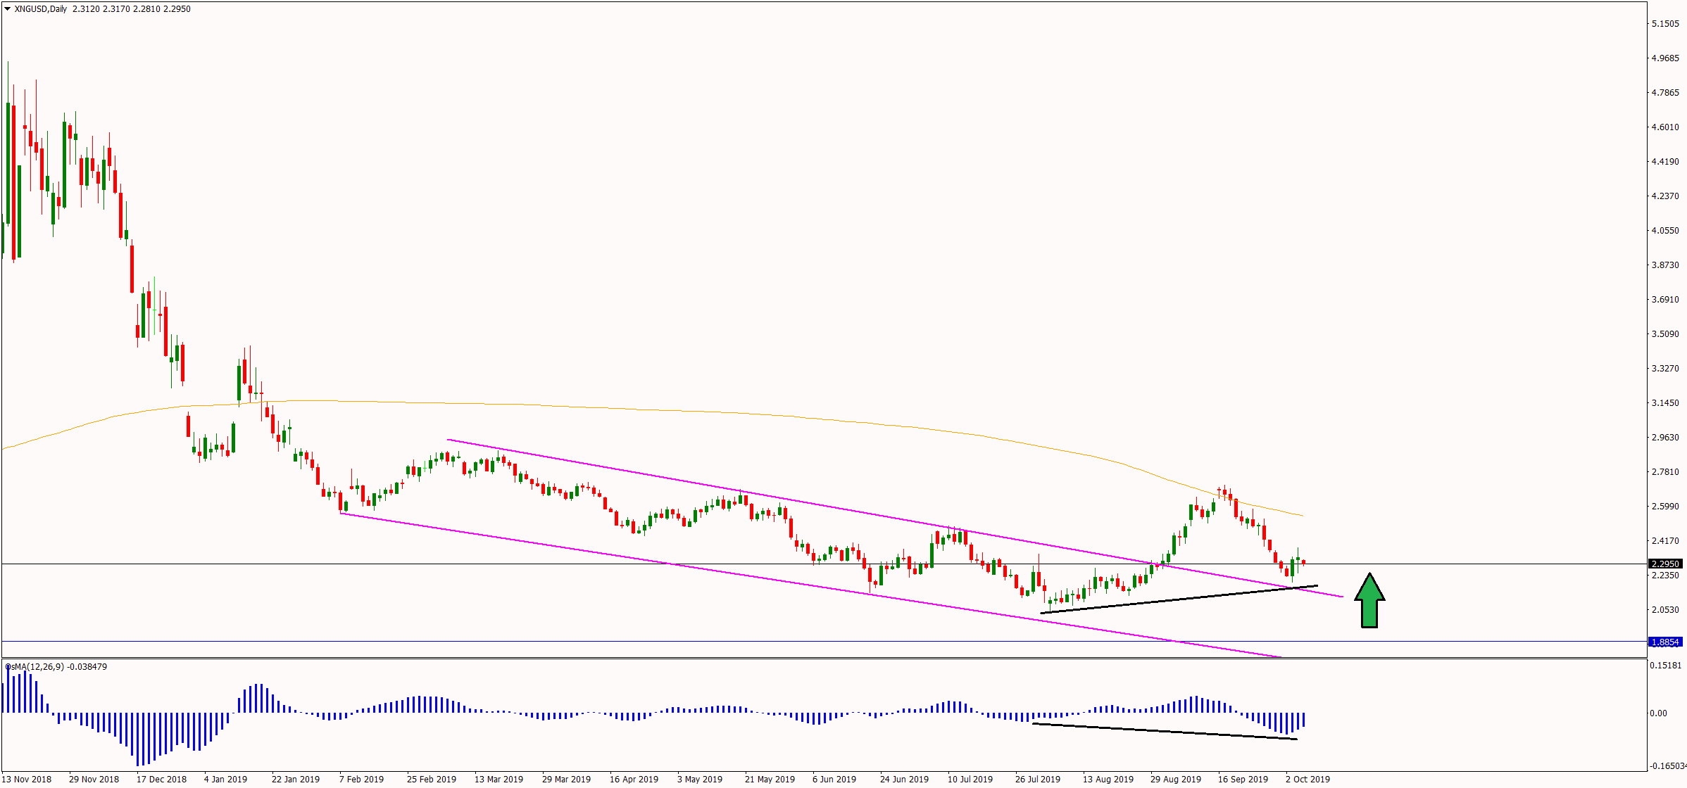The height and width of the screenshot is (788, 1687).
Task: Click the 5.1505 price scale label
Action: click(x=1665, y=24)
